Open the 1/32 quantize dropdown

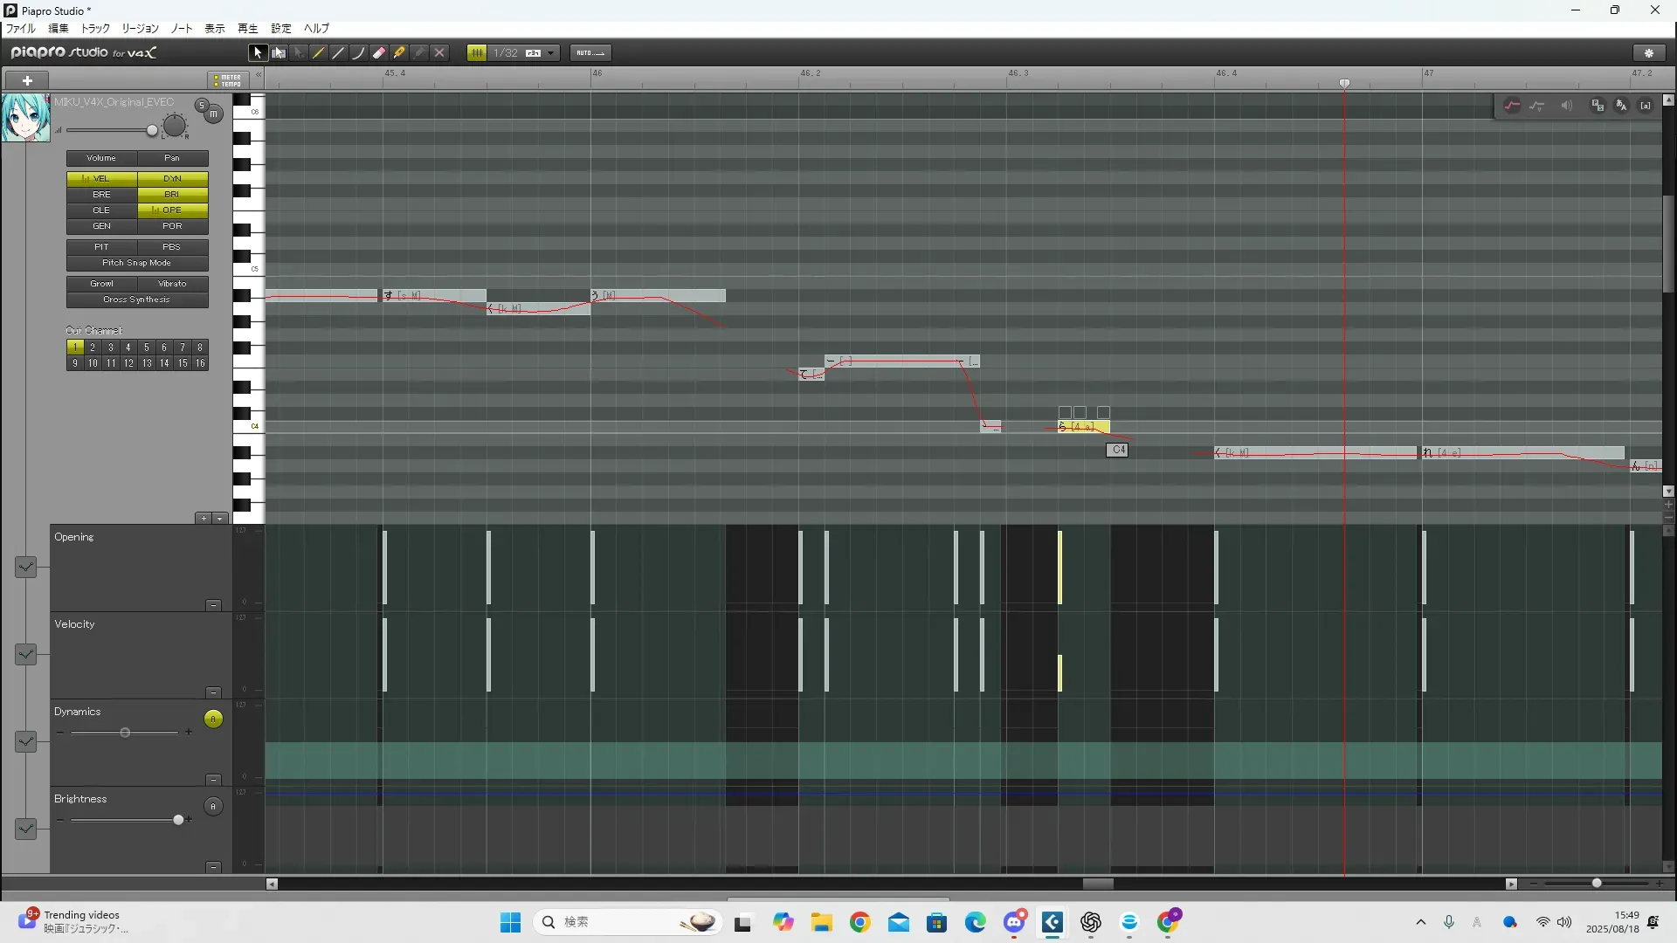[x=551, y=53]
